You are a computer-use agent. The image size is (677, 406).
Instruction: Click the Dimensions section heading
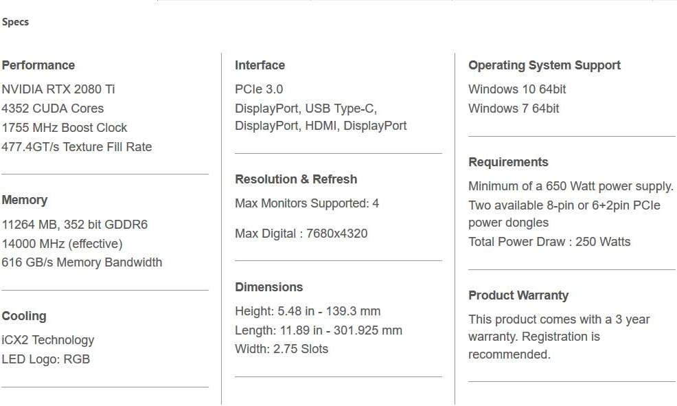(x=268, y=287)
